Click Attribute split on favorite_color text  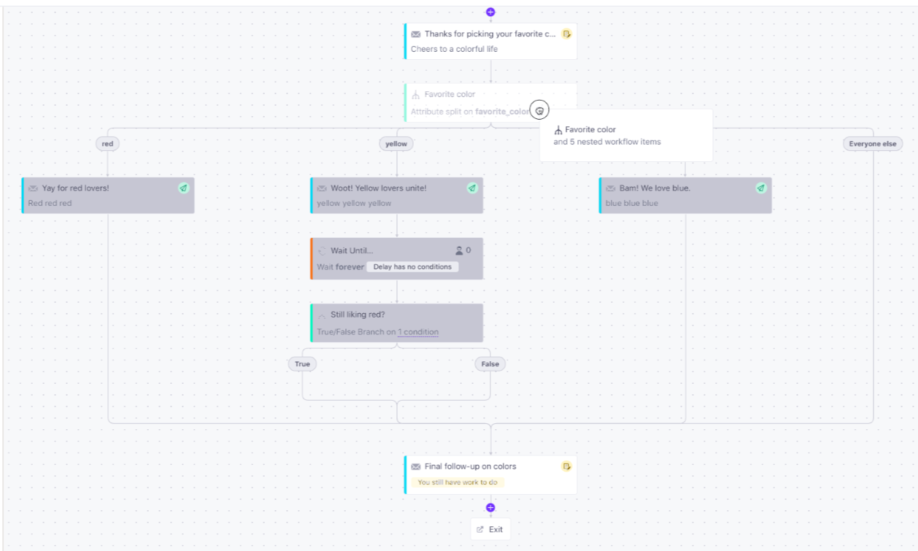pyautogui.click(x=471, y=112)
